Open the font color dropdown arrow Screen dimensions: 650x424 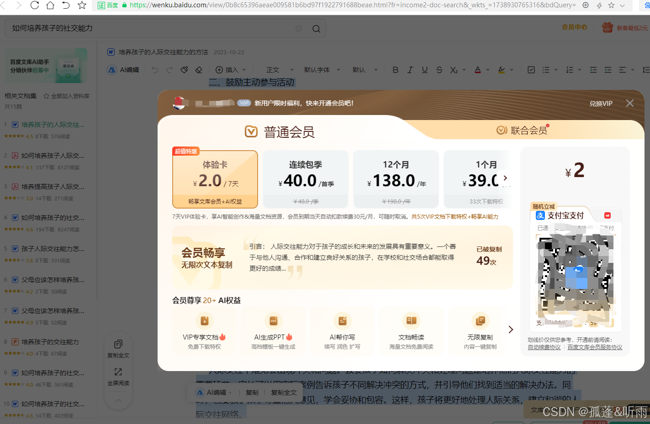(488, 70)
